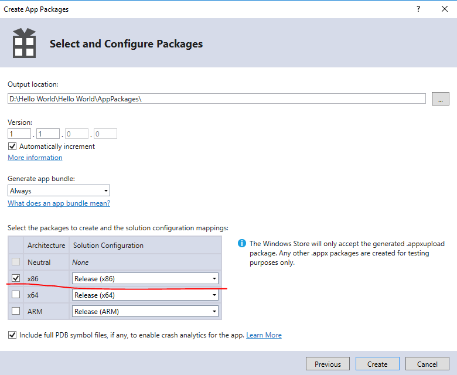Expand the Release (x86) configuration dropdown
Image resolution: width=457 pixels, height=375 pixels.
(x=145, y=278)
